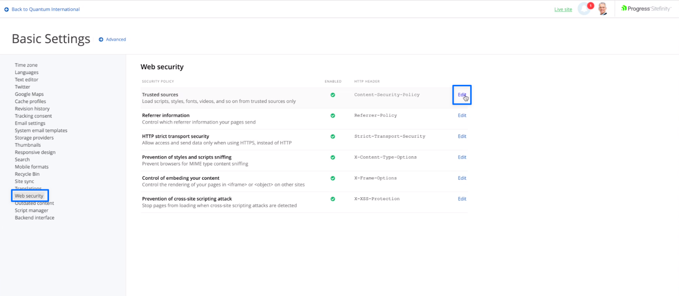Open Cache profiles settings
Viewport: 679px width, 296px height.
31,102
